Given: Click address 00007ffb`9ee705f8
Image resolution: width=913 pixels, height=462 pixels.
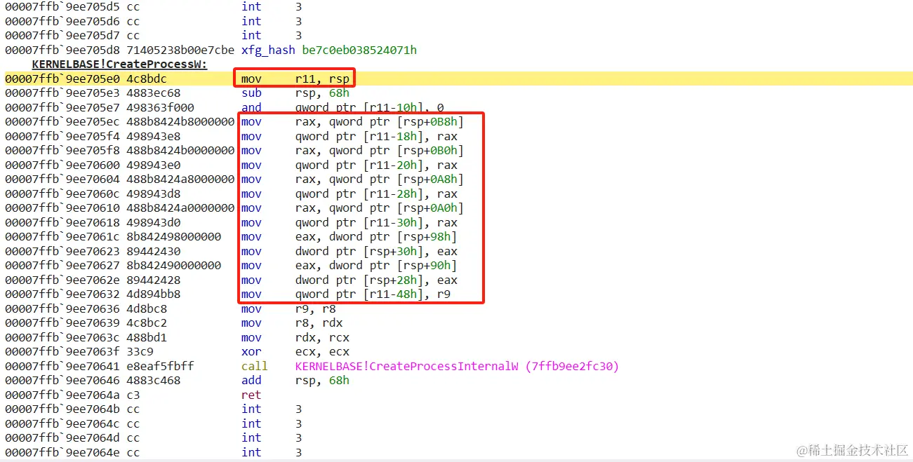Looking at the screenshot, I should coord(62,151).
